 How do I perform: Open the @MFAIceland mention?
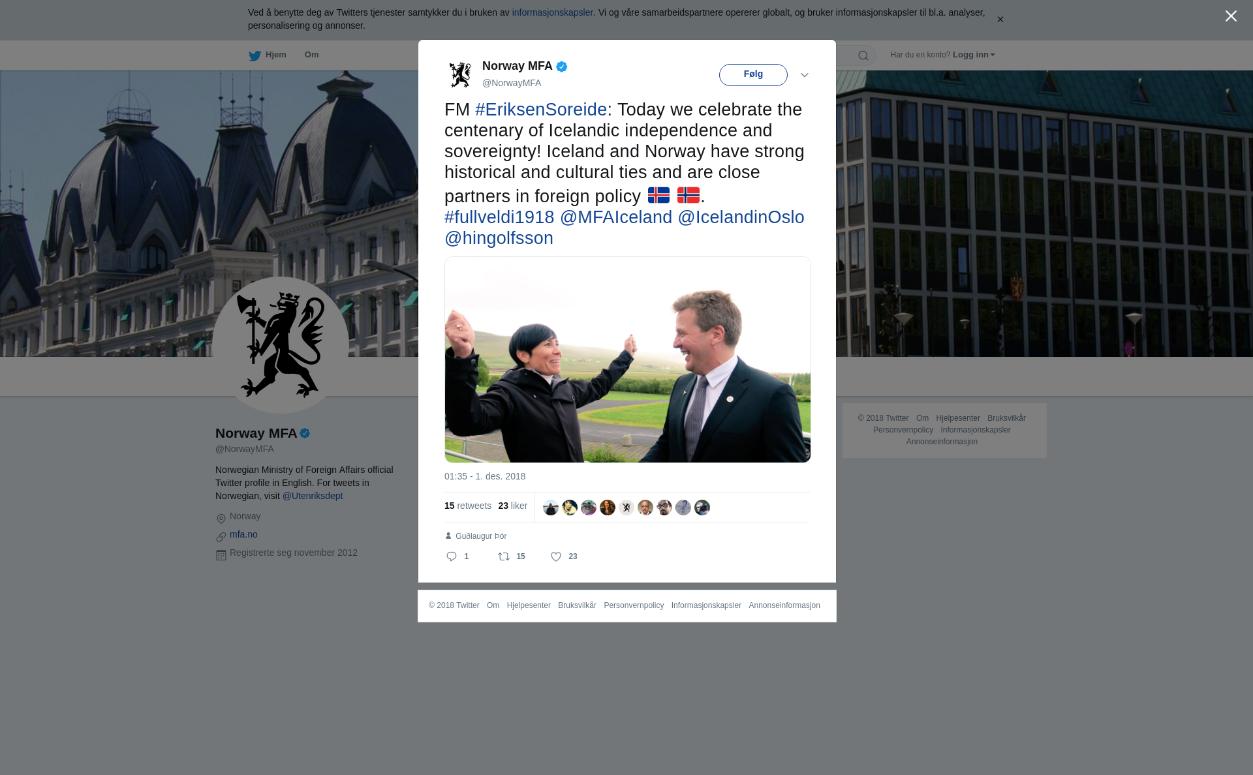point(616,217)
